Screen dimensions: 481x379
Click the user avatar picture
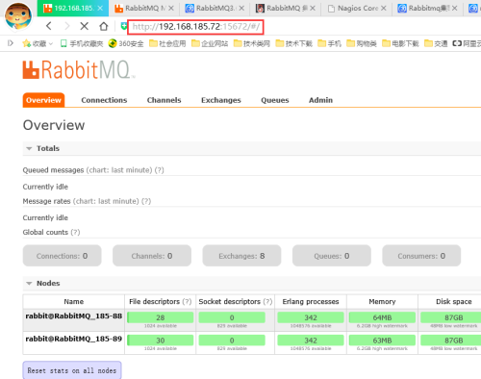(x=18, y=16)
